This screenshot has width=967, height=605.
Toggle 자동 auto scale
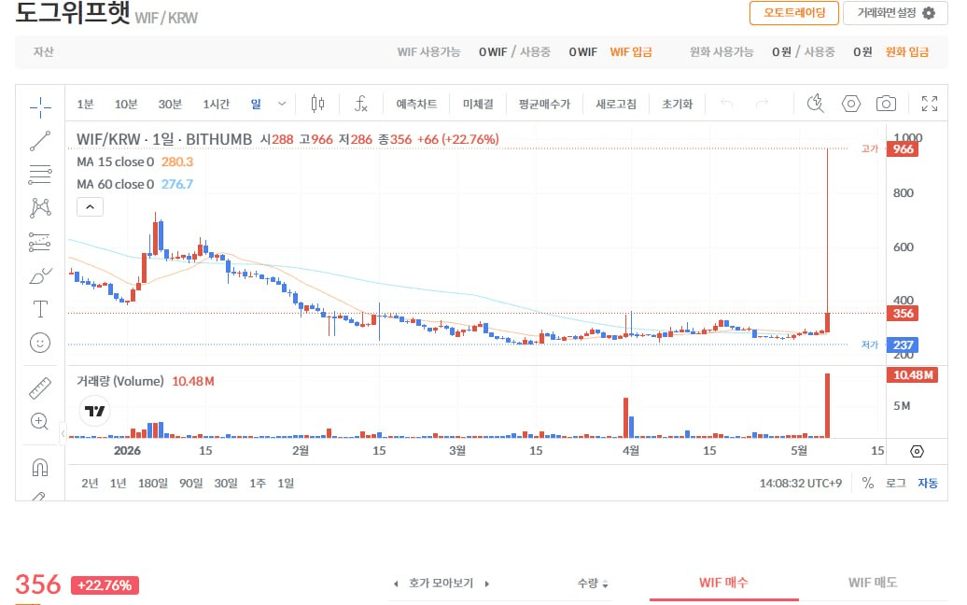[928, 483]
